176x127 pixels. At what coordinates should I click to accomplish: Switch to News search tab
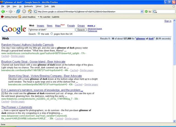(x=50, y=25)
